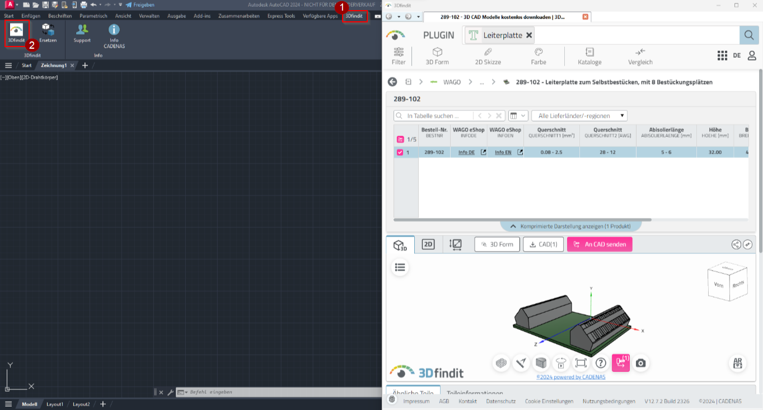
Task: Click the magnifier search button
Action: tap(748, 35)
